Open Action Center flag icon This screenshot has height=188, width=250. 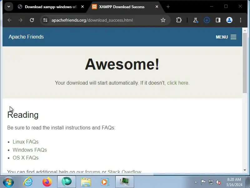tap(203, 182)
